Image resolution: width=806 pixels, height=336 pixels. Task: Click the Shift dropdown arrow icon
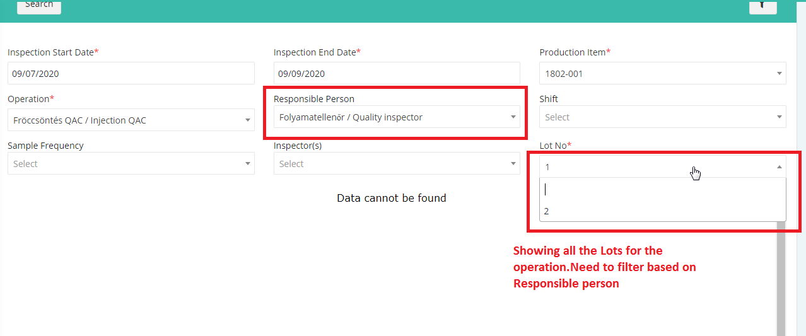point(780,117)
